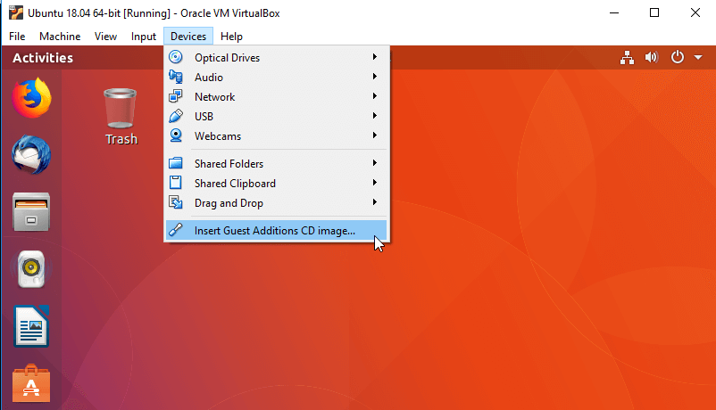Expand the Shared Folders submenu arrow
The width and height of the screenshot is (716, 410).
374,163
